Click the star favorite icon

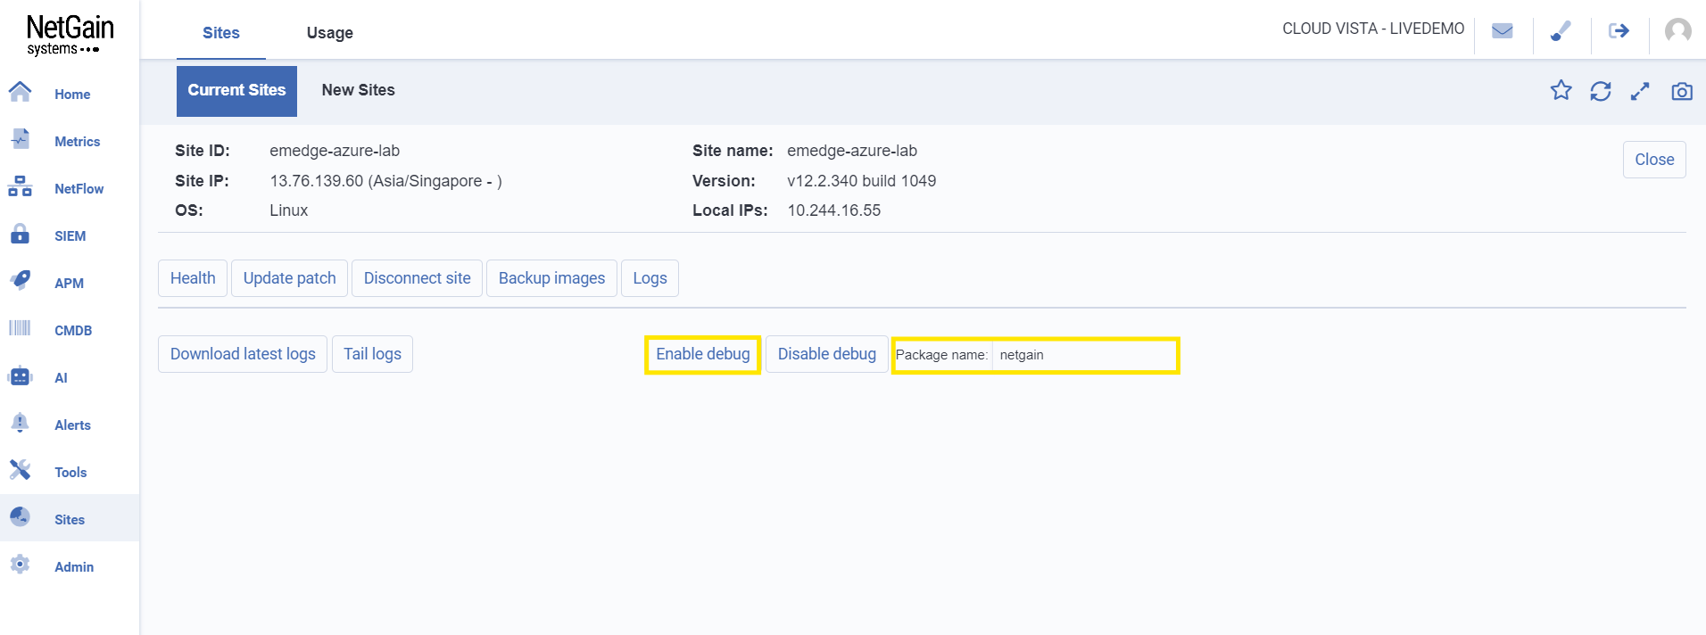click(x=1561, y=90)
